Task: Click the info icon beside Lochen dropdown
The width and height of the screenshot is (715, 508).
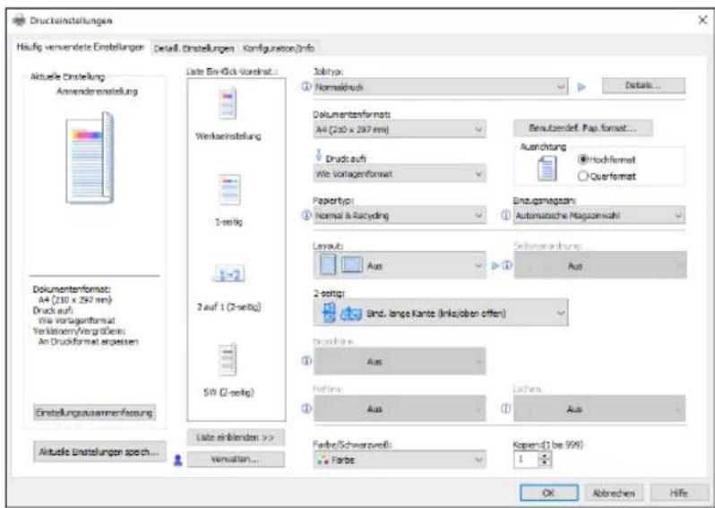Action: (x=505, y=409)
